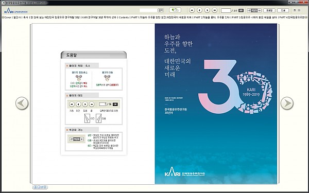Open the thumbnail view strip below the book

(40, 187)
